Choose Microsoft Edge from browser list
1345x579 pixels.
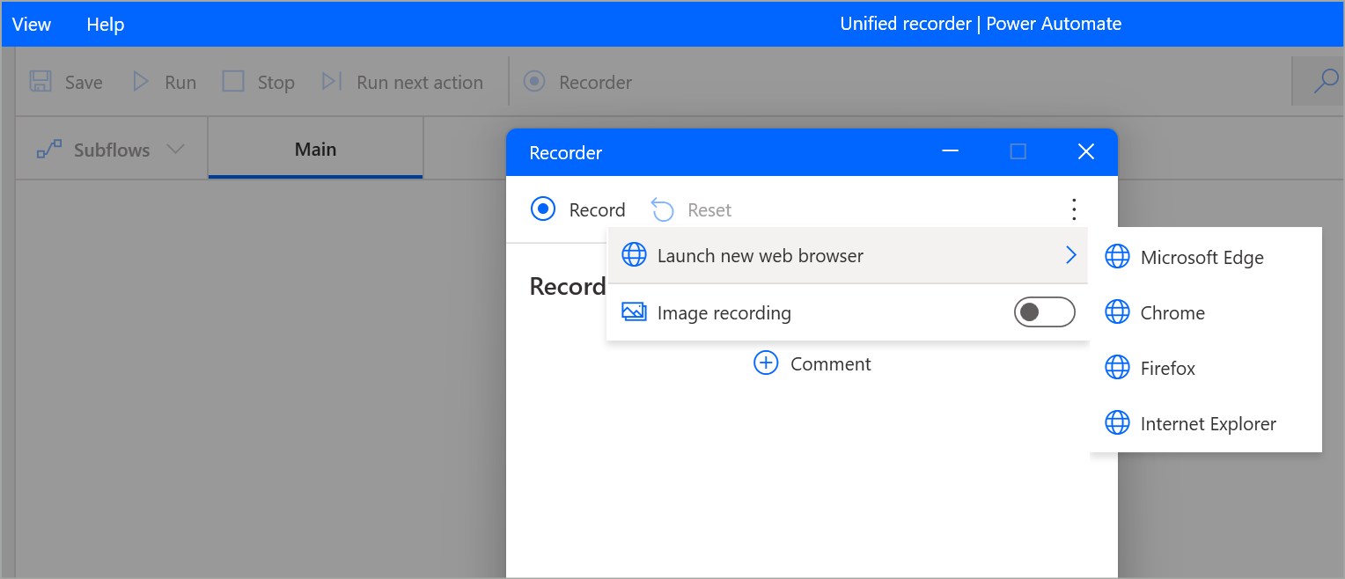click(x=1206, y=257)
